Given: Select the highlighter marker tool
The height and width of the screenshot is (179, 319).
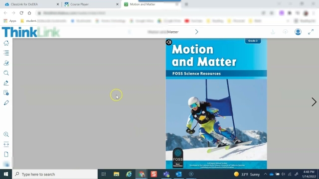Looking at the screenshot, I should click(x=6, y=103).
